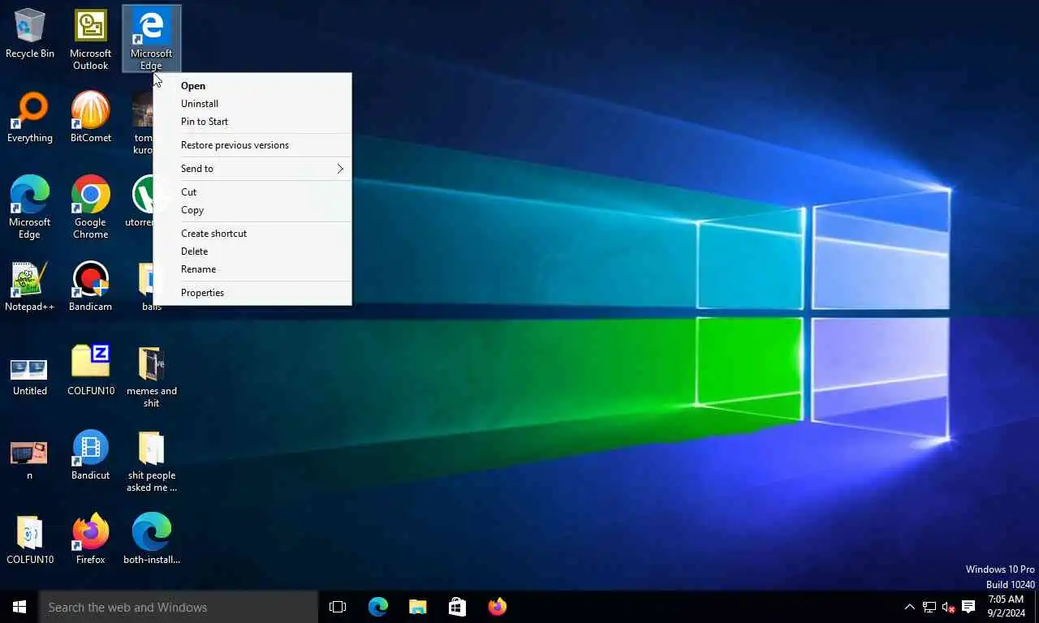Image resolution: width=1039 pixels, height=623 pixels.
Task: Select the Everything search desktop icon
Action: tap(30, 118)
